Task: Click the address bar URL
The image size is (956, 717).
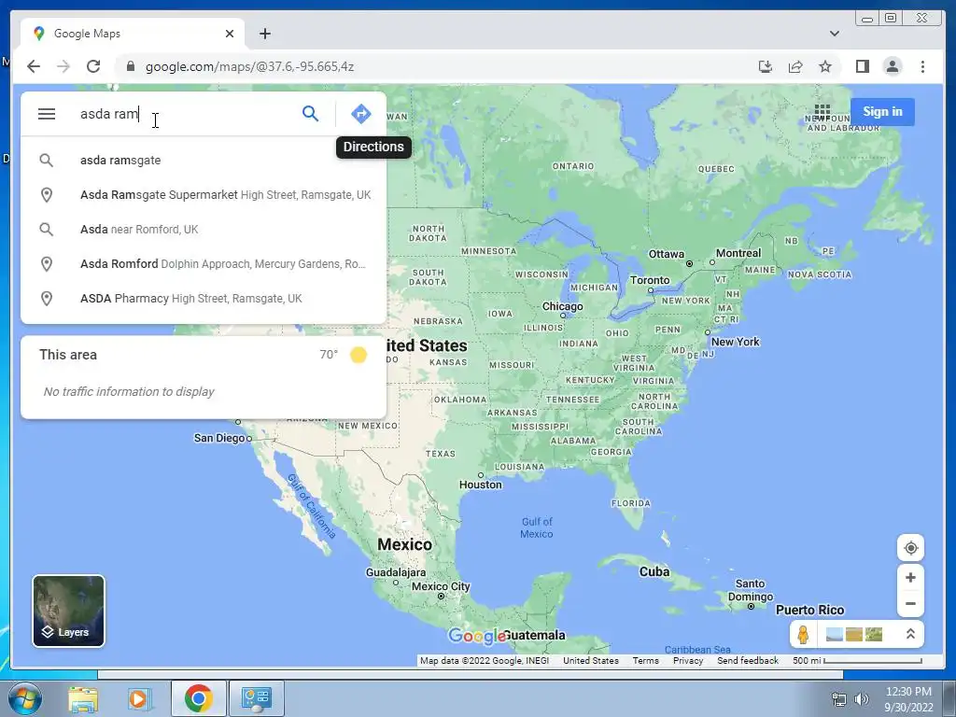Action: tap(249, 66)
